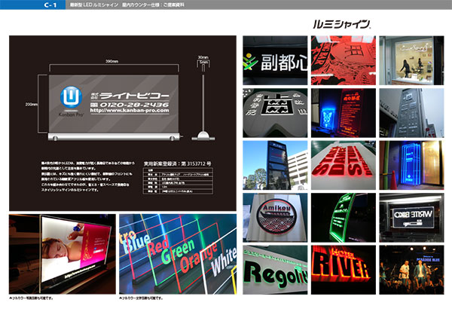The image size is (452, 327).
Task: Open the red DANCE letters thumbnail
Action: coord(344,165)
